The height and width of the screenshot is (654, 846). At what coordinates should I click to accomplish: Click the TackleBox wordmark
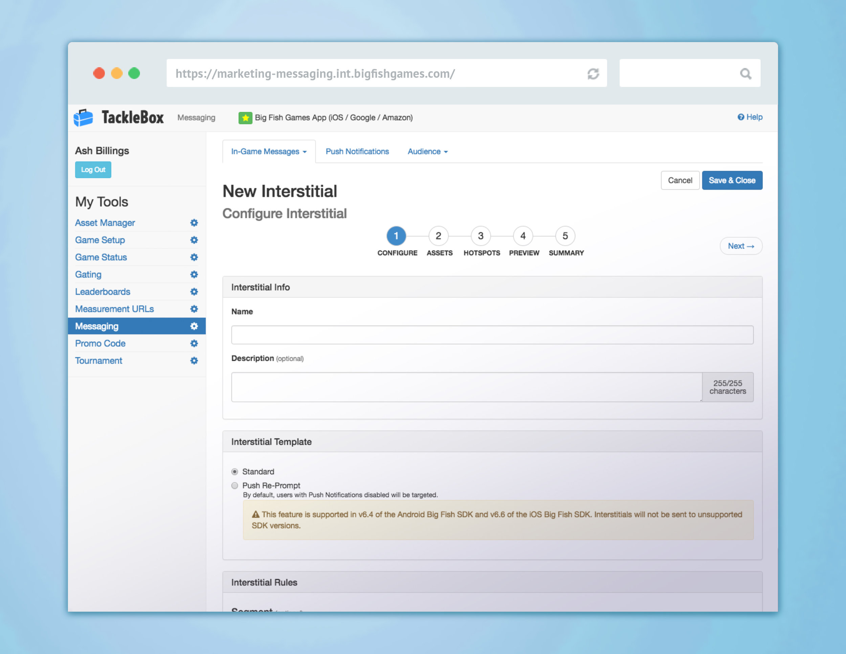132,117
